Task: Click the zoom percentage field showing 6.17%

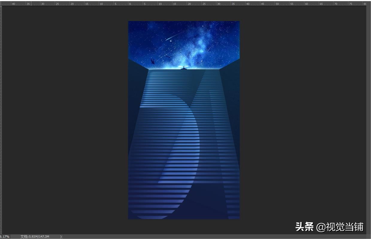Action: pyautogui.click(x=5, y=237)
